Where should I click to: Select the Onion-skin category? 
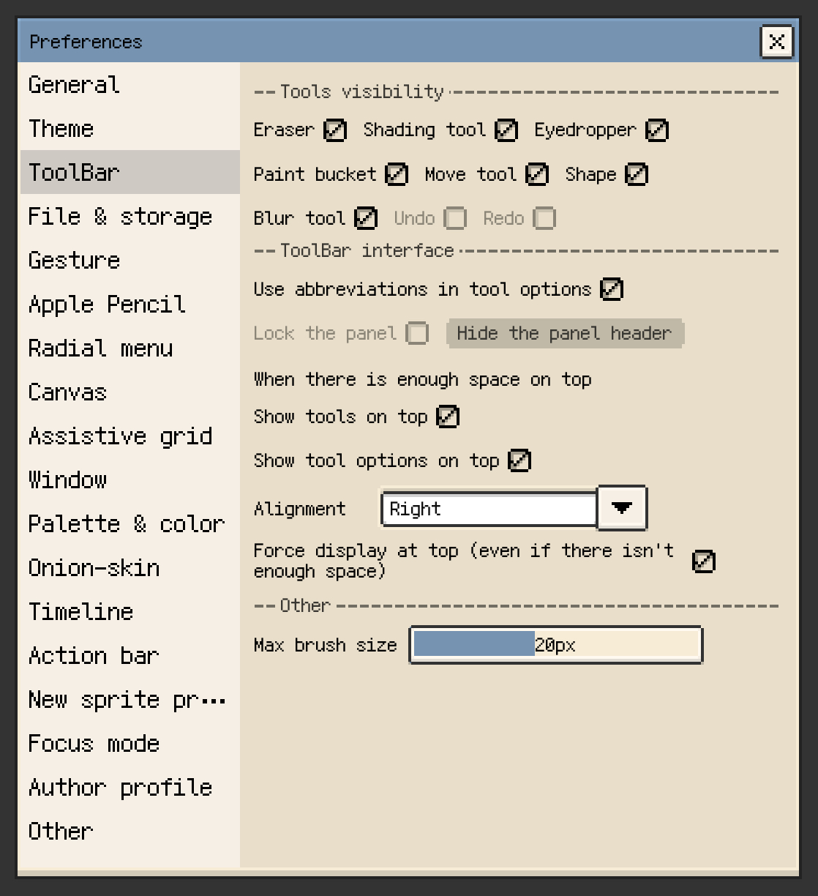point(94,568)
